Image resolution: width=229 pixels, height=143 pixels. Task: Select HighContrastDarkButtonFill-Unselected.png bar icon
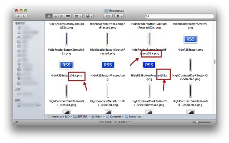(190, 91)
